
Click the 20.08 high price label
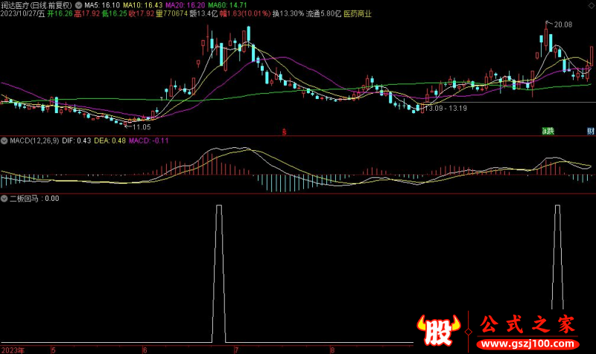tap(562, 25)
